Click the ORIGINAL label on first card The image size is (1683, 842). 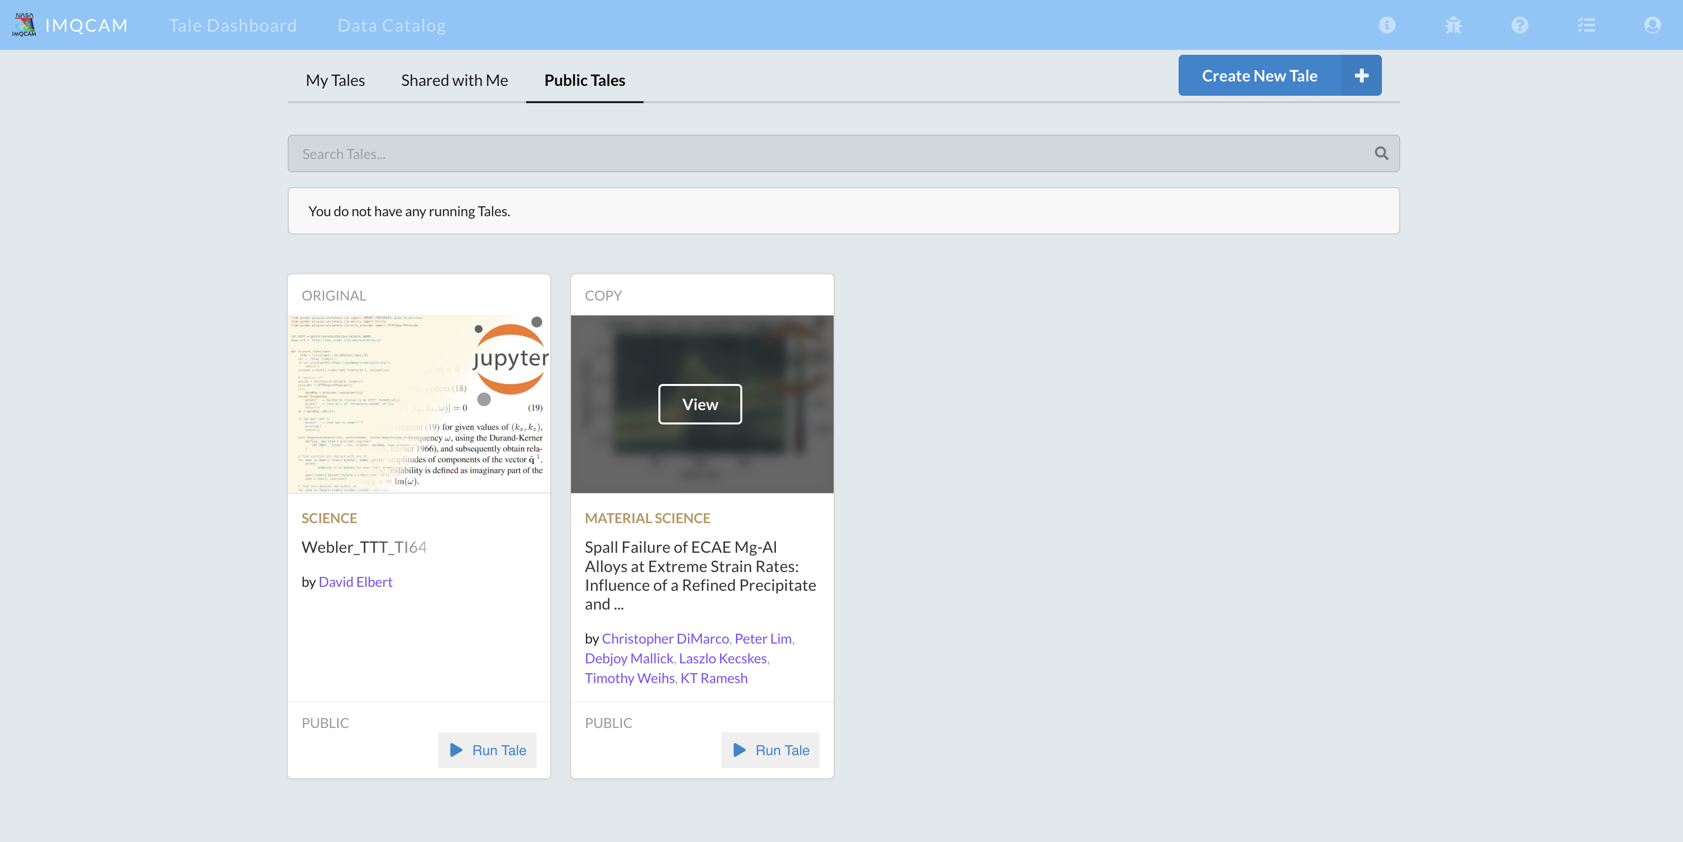pos(333,295)
